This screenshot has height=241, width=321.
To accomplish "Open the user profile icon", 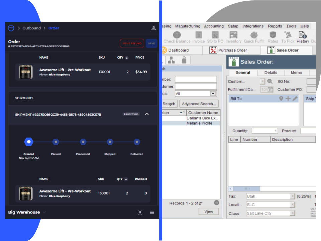I will (153, 28).
